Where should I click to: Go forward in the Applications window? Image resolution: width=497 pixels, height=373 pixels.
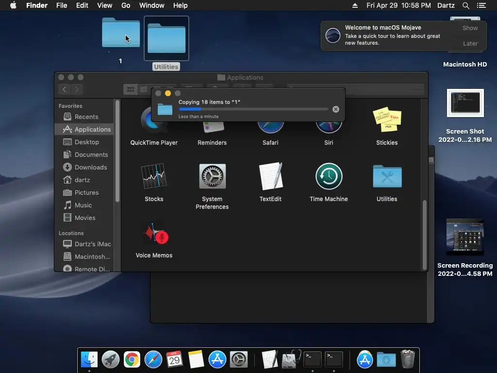click(x=77, y=89)
